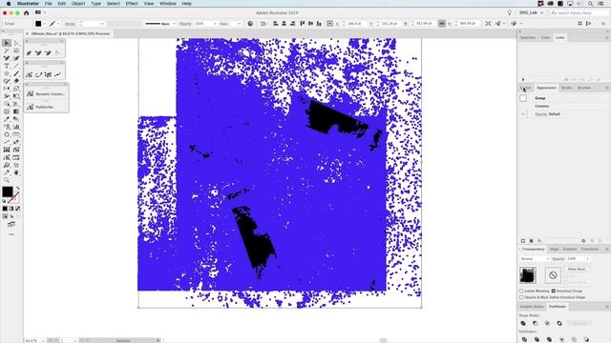
Task: Click the Unite shape mode icon
Action: tap(523, 323)
